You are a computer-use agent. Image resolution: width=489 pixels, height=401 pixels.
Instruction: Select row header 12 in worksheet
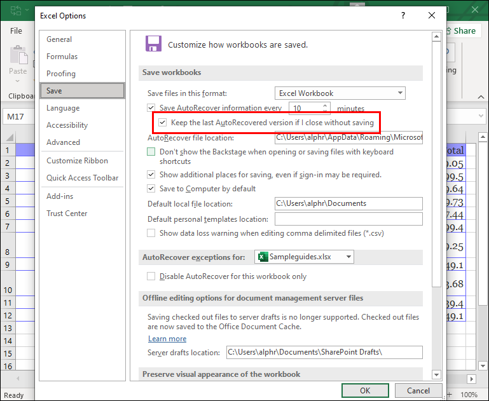pyautogui.click(x=8, y=315)
